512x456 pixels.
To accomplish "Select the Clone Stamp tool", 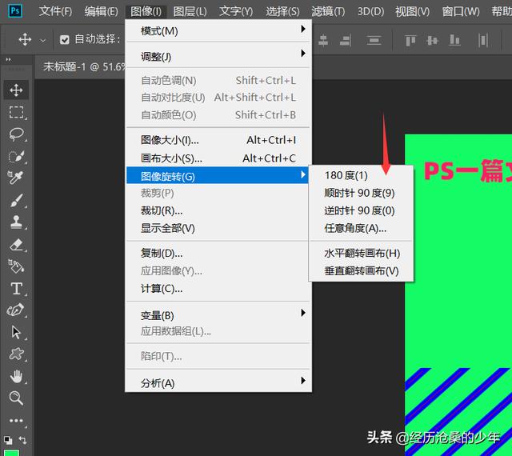I will pos(16,222).
